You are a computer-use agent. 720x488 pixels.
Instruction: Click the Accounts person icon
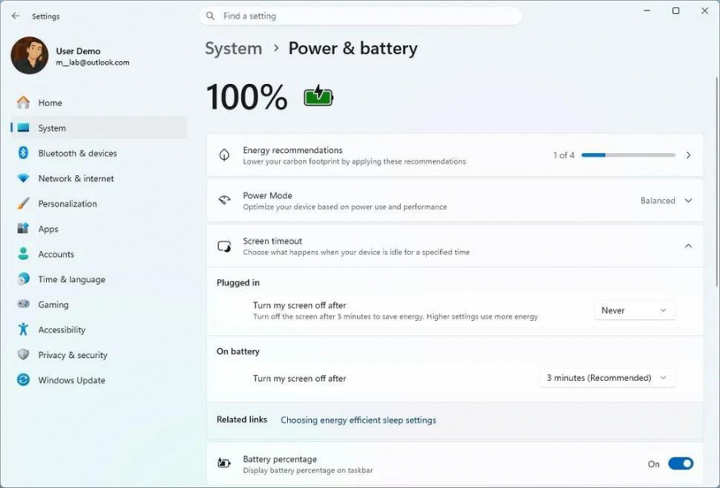tap(23, 253)
